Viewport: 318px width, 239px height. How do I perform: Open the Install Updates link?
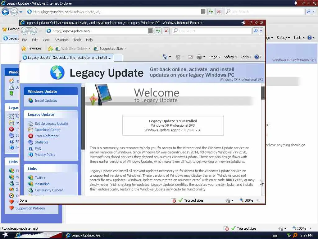coord(46,101)
